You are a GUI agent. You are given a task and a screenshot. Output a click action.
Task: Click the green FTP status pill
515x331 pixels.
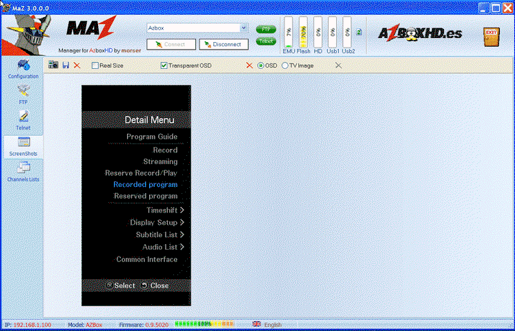[x=266, y=30]
